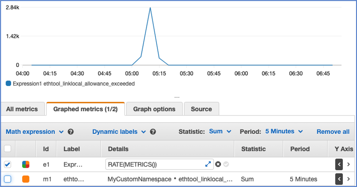Open the Statistic Sum dropdown

[x=220, y=131]
